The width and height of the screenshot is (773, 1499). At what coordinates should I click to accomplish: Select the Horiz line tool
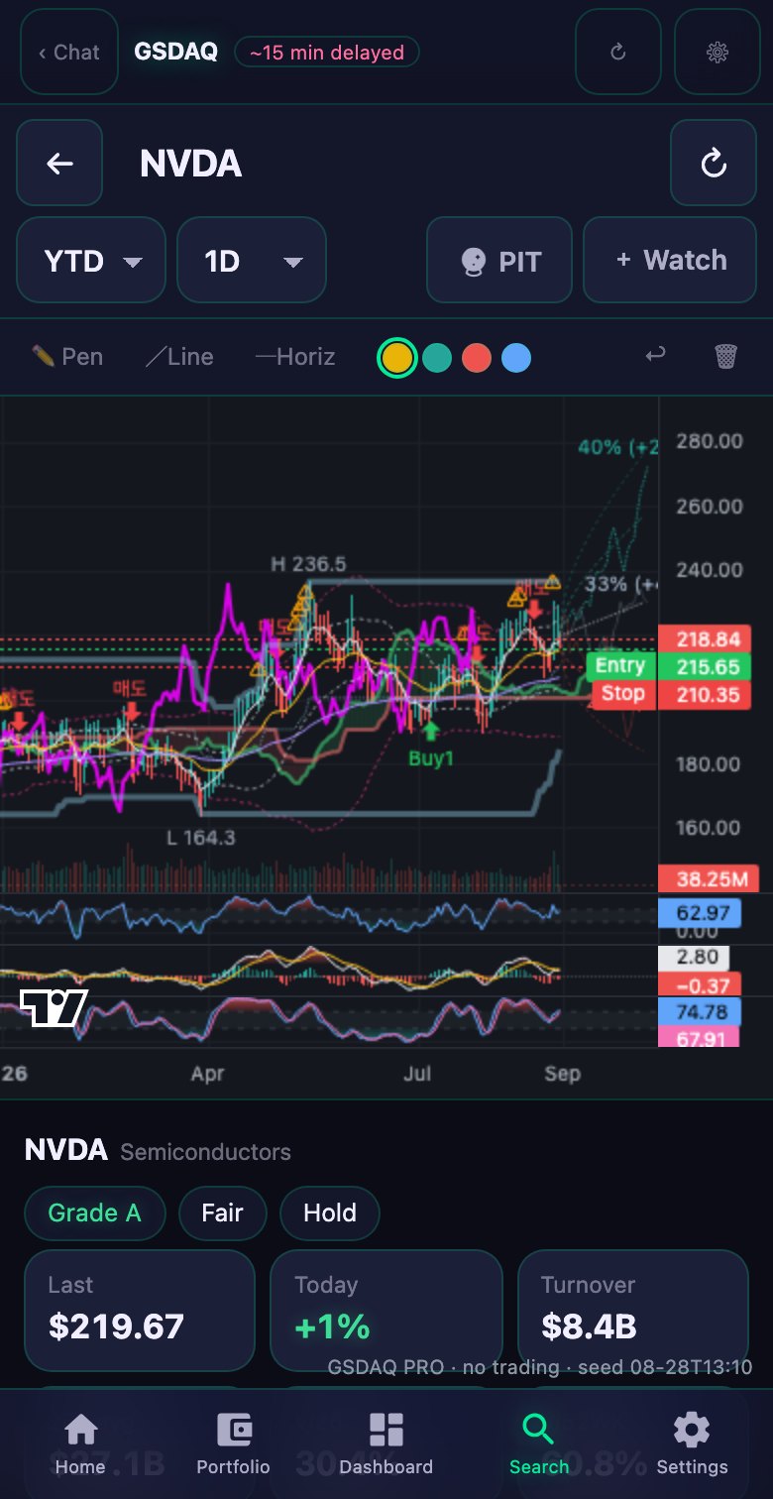point(295,357)
